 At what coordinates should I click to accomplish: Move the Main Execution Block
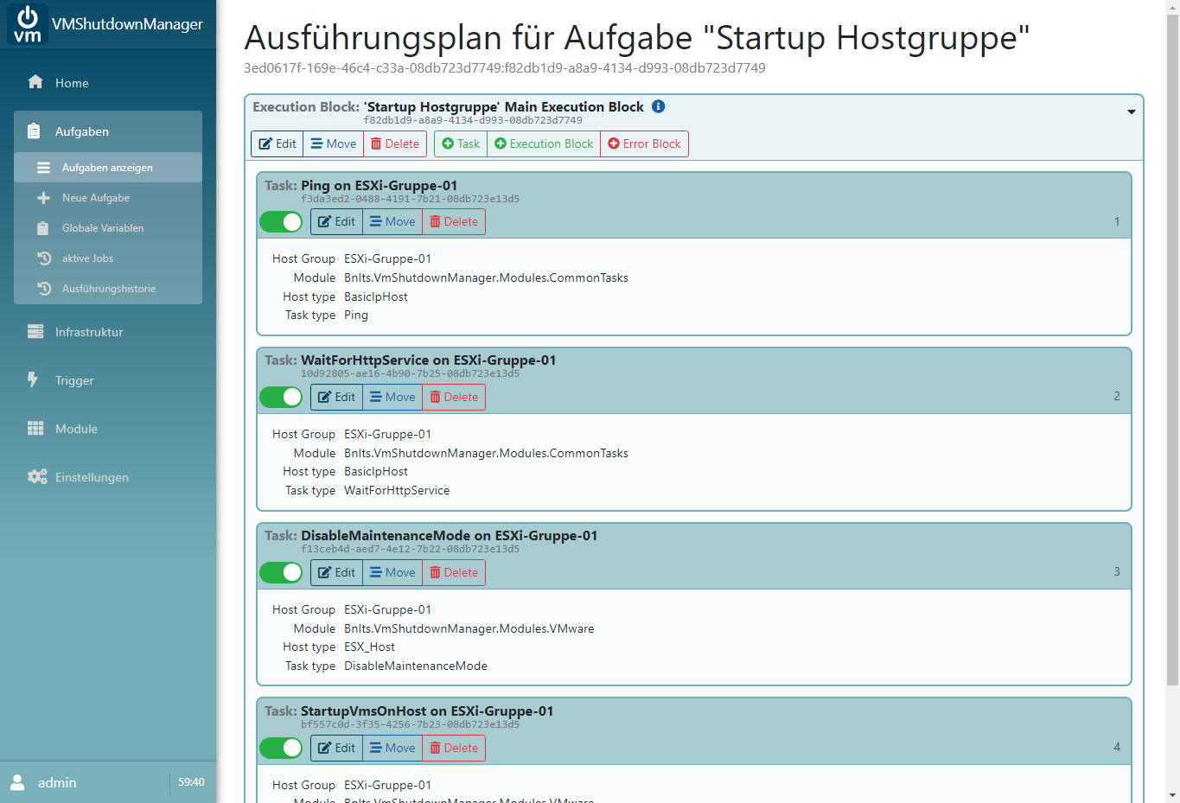click(334, 144)
